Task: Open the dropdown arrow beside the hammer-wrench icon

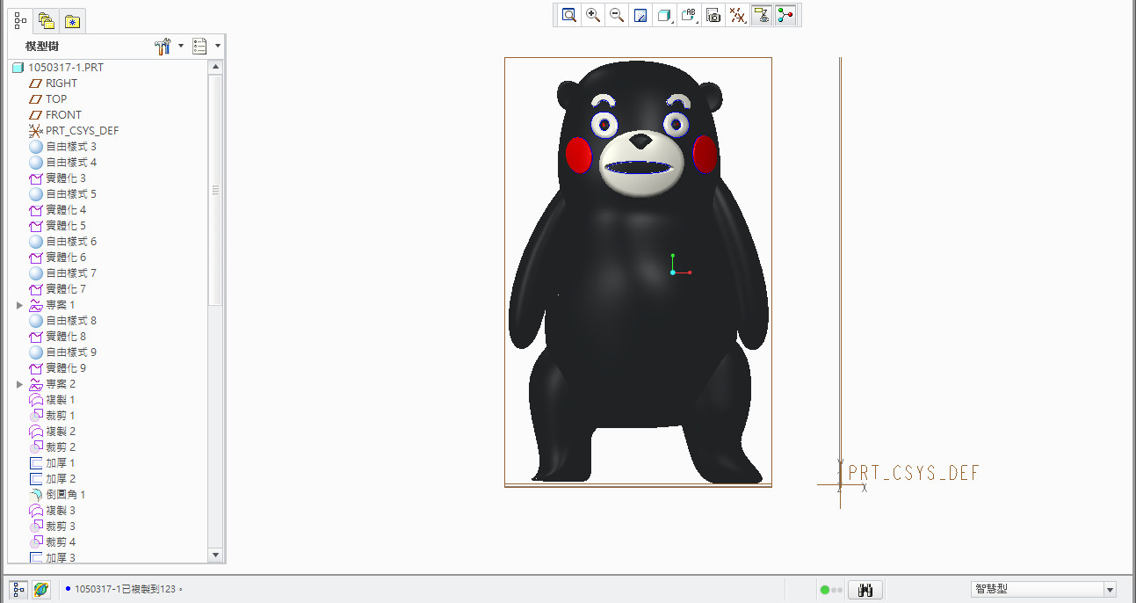Action: pyautogui.click(x=181, y=47)
